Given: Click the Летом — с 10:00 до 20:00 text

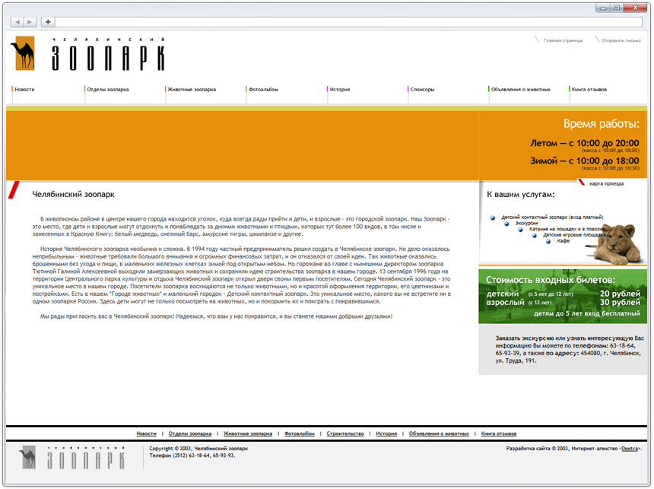Looking at the screenshot, I should point(584,143).
